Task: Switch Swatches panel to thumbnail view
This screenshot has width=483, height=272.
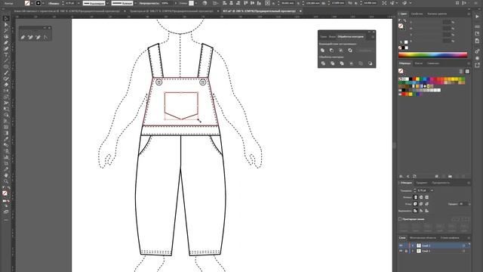Action: tap(467, 71)
